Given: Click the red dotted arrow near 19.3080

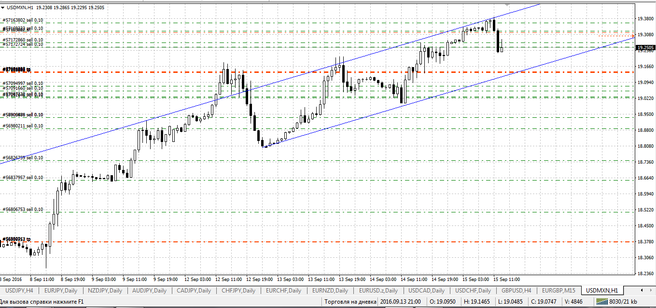Looking at the screenshot, I should click(616, 36).
